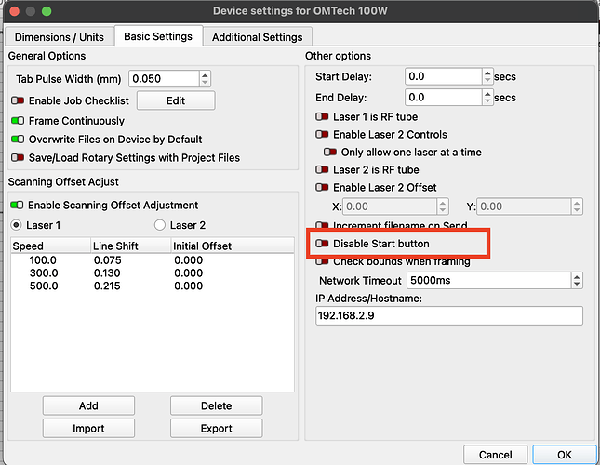Screen dimensions: 600x465
Task: Click End Delay stepper arrows
Action: pos(487,97)
